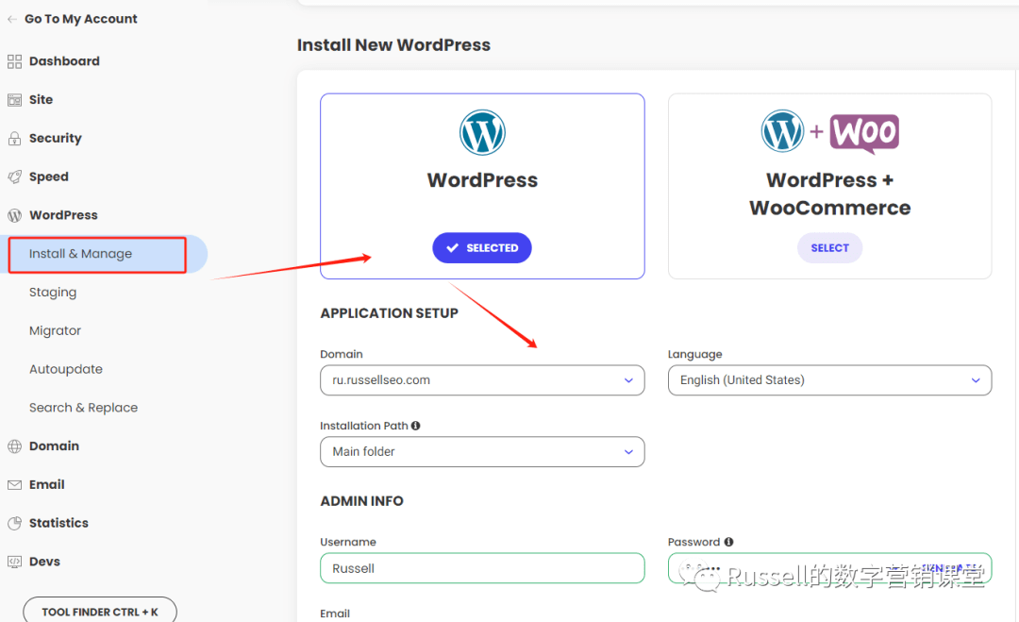Viewport: 1019px width, 622px height.
Task: Click the Dashboard grid icon
Action: click(x=14, y=61)
